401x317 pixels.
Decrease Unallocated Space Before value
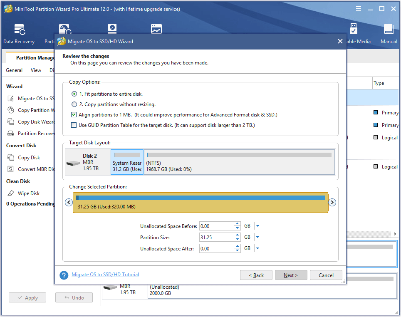[x=238, y=228]
